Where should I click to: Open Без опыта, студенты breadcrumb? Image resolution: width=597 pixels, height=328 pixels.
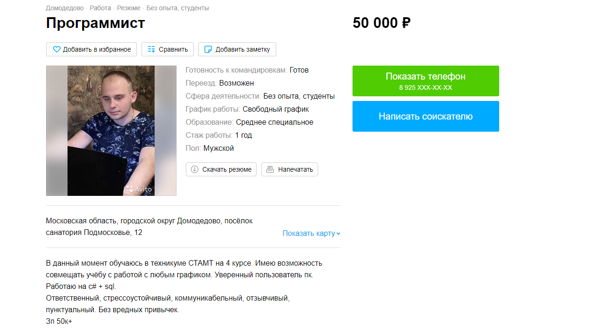pyautogui.click(x=177, y=8)
